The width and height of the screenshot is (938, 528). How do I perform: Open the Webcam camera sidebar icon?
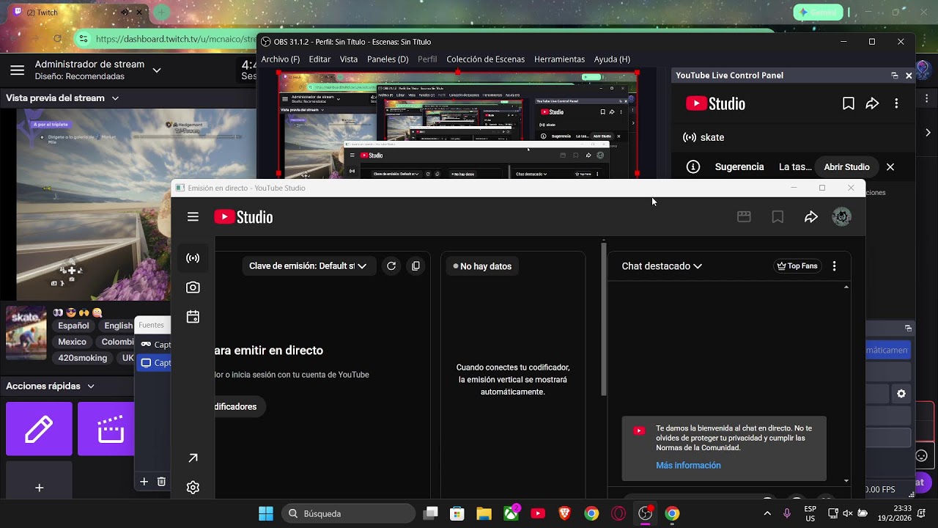pos(193,287)
